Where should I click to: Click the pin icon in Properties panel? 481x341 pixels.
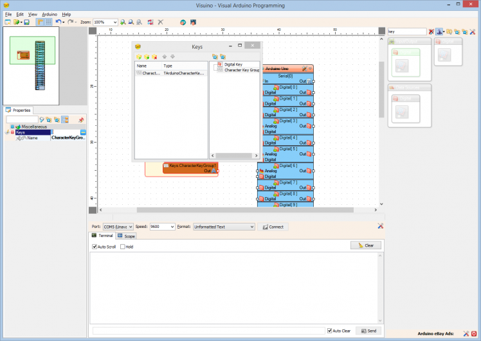click(x=81, y=119)
